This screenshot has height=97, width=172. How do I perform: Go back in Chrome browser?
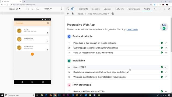click(2, 5)
